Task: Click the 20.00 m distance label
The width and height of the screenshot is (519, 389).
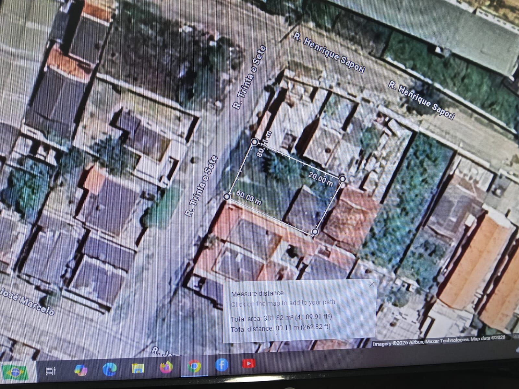Action: click(320, 179)
